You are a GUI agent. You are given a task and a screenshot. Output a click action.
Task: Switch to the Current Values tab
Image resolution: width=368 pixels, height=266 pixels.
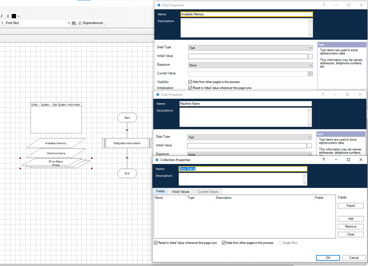[208, 192]
